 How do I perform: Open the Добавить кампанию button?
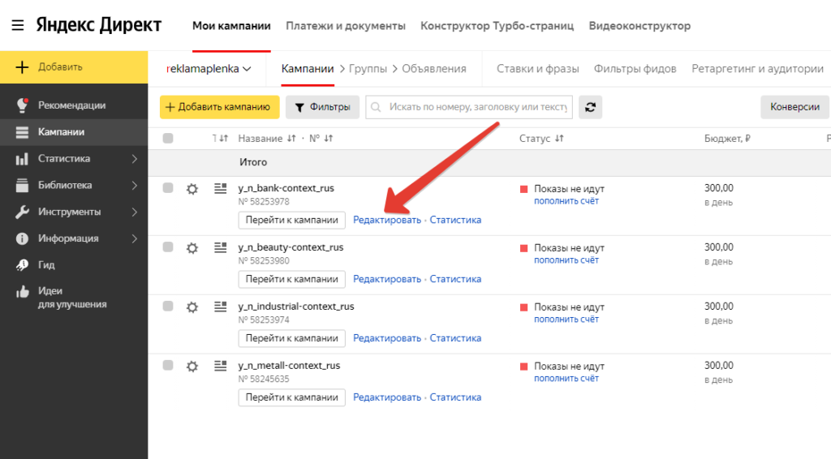[x=219, y=107]
